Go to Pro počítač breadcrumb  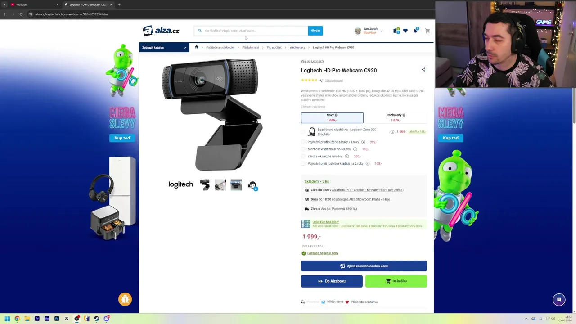click(274, 47)
